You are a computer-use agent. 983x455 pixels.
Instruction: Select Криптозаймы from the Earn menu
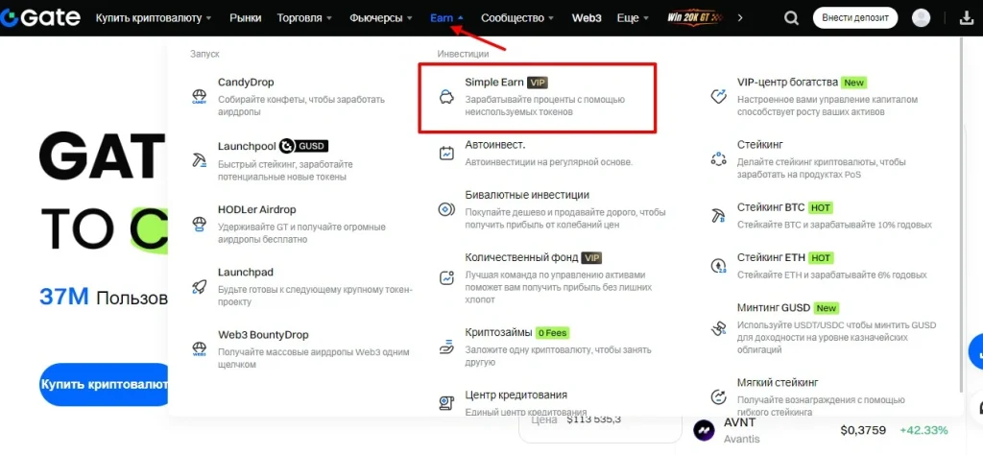click(x=498, y=332)
